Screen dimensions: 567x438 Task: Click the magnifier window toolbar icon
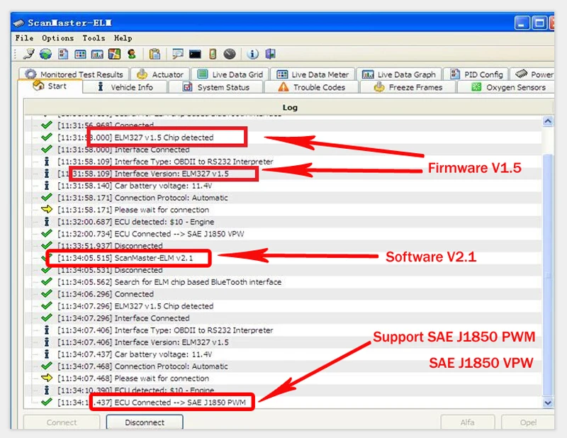click(178, 54)
